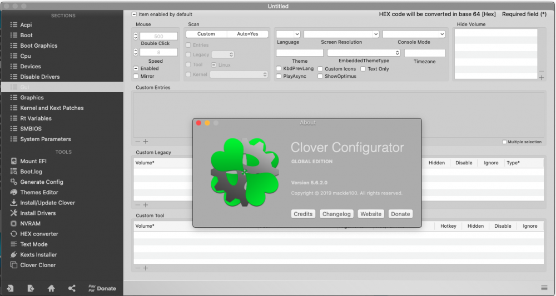Select the Auto=Yes scan segment
Image resolution: width=556 pixels, height=296 pixels.
(x=247, y=34)
